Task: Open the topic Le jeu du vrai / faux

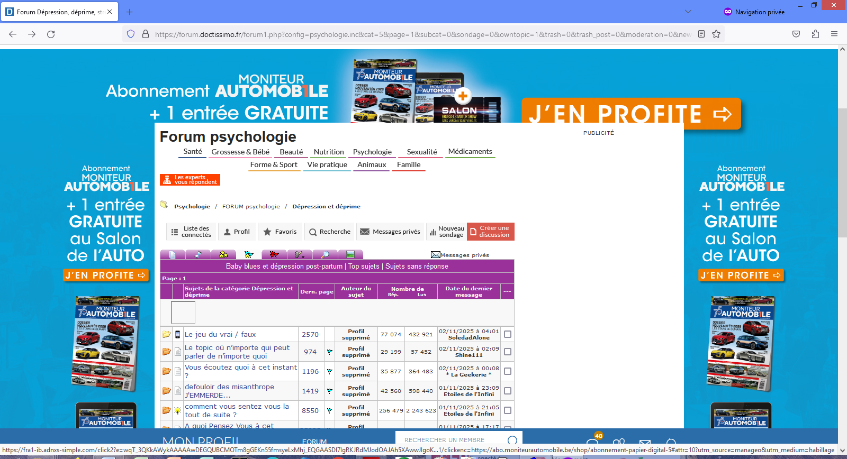Action: (x=220, y=334)
